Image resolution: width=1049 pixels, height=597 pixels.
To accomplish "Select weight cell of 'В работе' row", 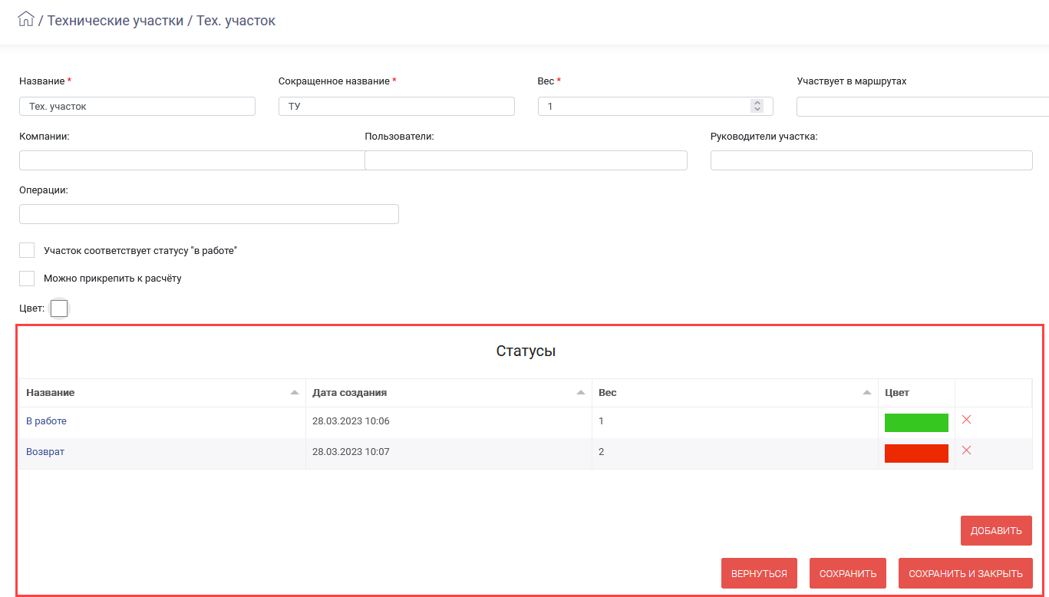I will [735, 421].
